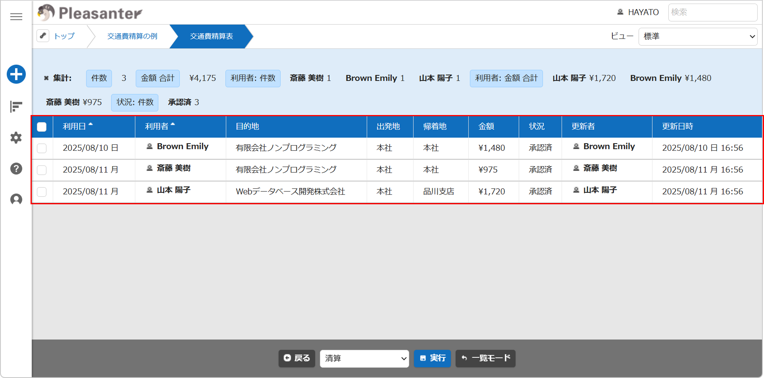Go to 交通費精算の例 breadcrumb

click(132, 36)
